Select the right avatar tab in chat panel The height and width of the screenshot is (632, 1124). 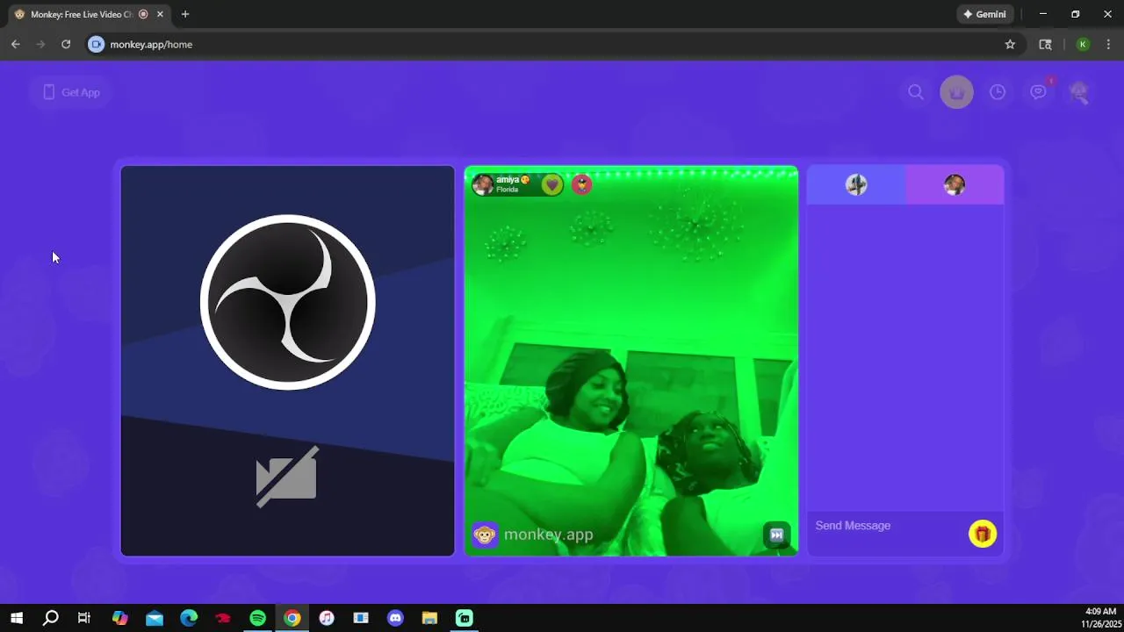[x=955, y=184]
